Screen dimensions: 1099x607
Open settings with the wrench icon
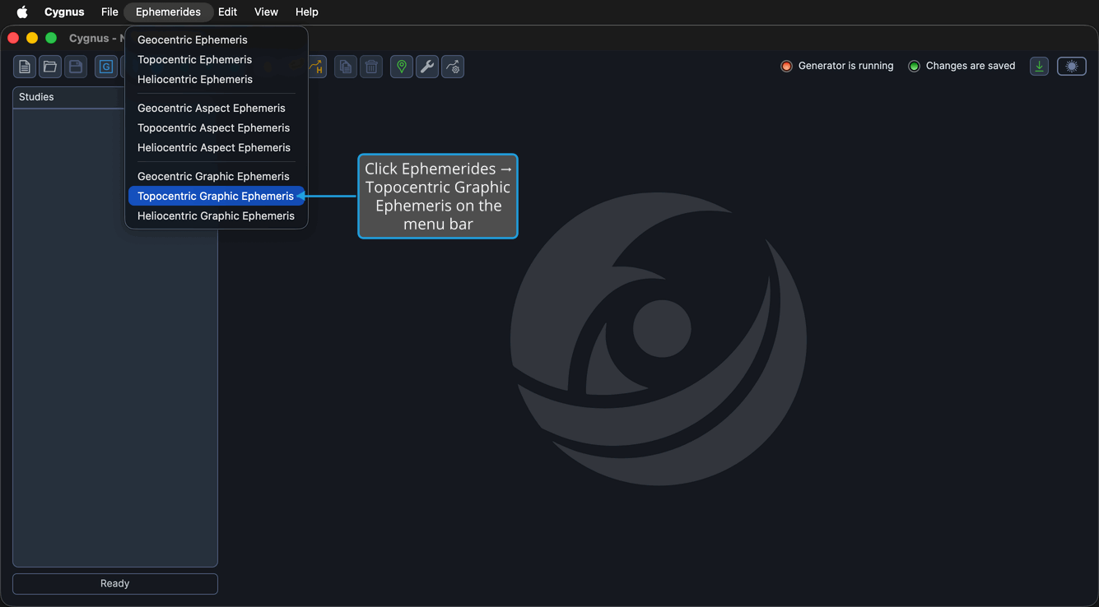[x=427, y=67]
